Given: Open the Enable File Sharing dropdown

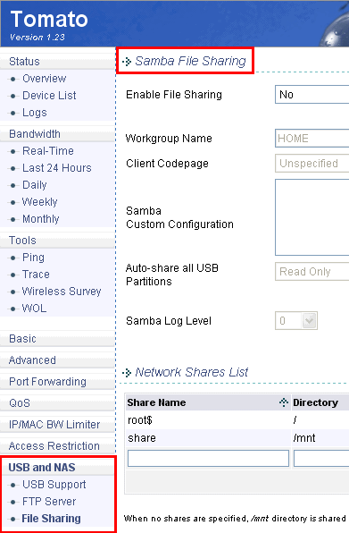Looking at the screenshot, I should point(312,95).
